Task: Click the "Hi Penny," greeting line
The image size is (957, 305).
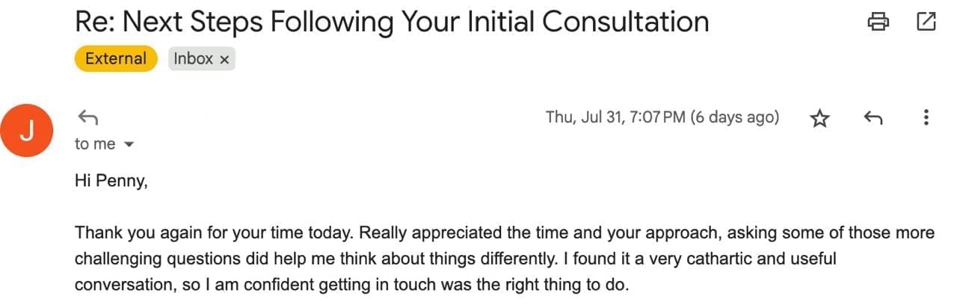Action: click(x=111, y=180)
